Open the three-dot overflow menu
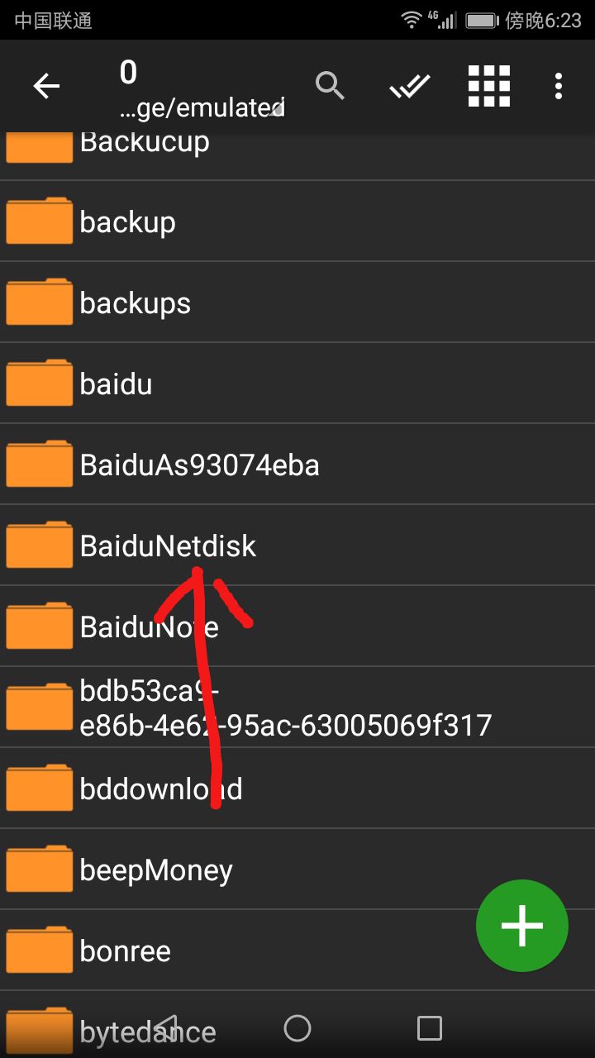The height and width of the screenshot is (1058, 595). click(x=559, y=86)
